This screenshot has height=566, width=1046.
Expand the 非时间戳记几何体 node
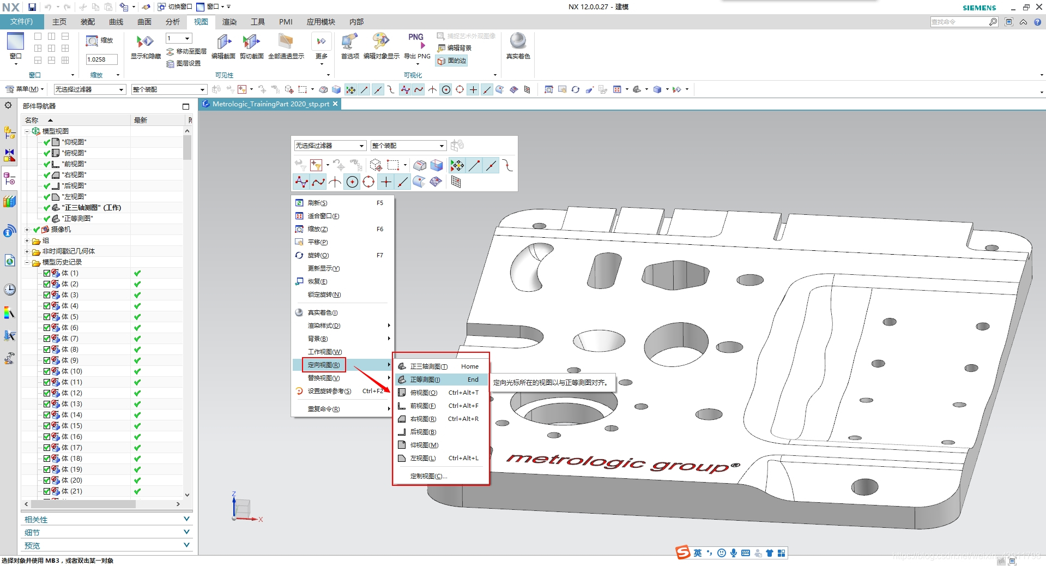pyautogui.click(x=27, y=251)
